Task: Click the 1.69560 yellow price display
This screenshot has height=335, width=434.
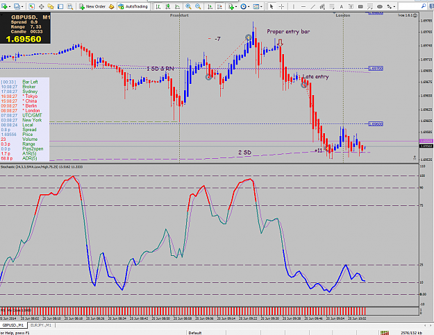Action: [x=24, y=39]
